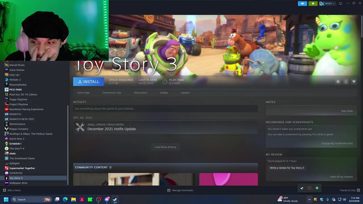Go to Discussions tab

coord(141,93)
